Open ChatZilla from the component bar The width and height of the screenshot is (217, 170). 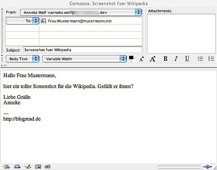pyautogui.click(x=48, y=166)
